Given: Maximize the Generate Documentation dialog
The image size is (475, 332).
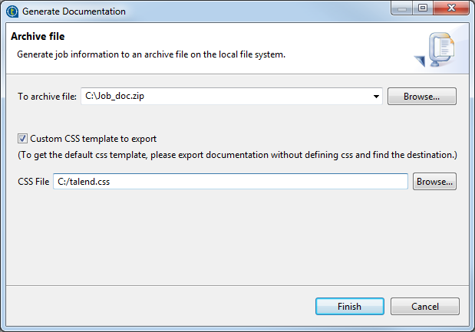Looking at the screenshot, I should pyautogui.click(x=422, y=10).
